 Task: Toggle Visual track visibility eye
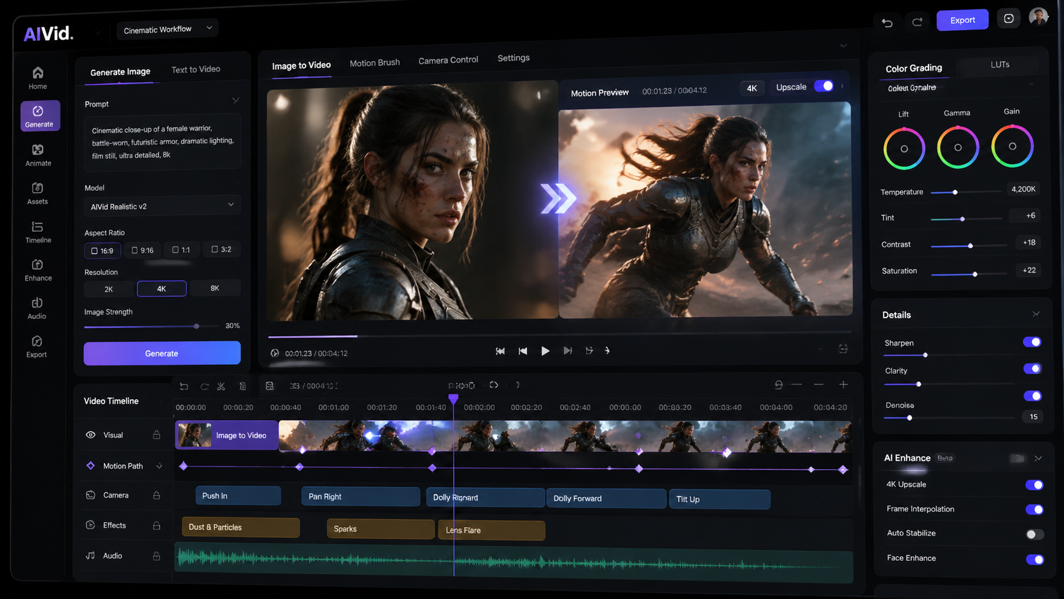(90, 435)
